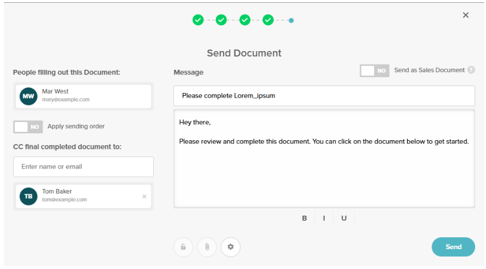Viewport: 486px width, 269px height.
Task: Click CC final completed document to label
Action: tap(67, 147)
